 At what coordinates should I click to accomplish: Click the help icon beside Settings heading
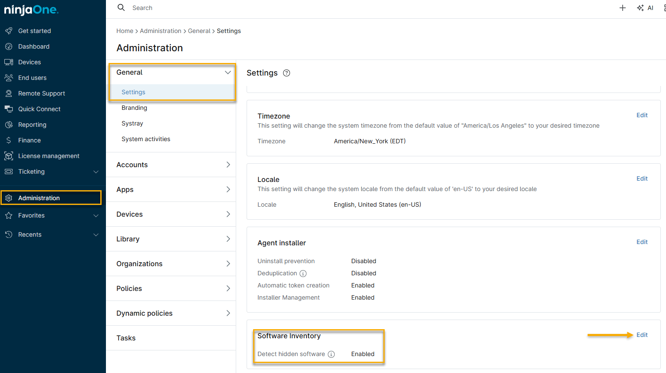(x=286, y=73)
